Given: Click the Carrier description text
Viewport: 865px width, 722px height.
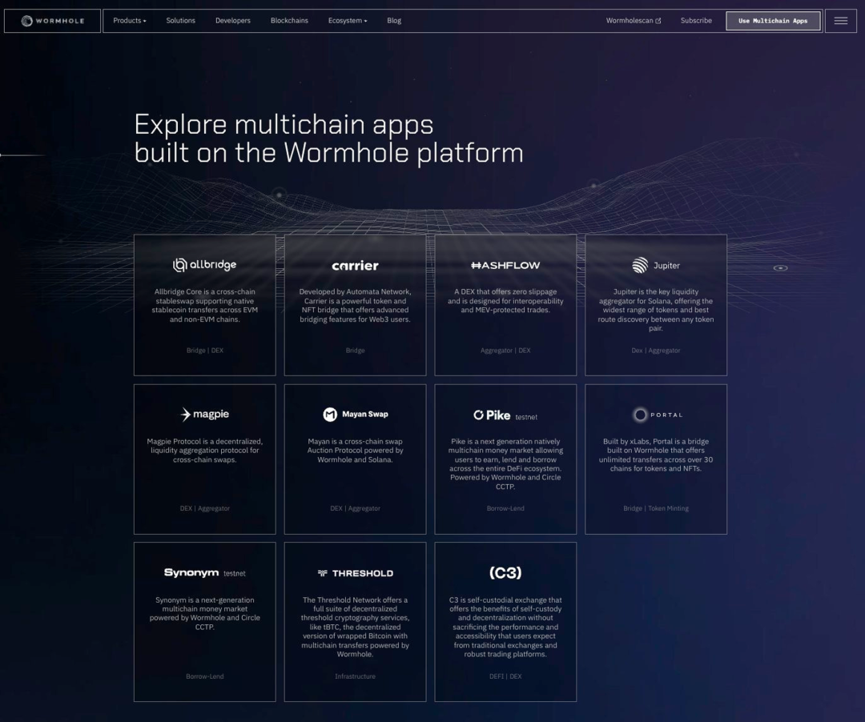Looking at the screenshot, I should point(356,305).
